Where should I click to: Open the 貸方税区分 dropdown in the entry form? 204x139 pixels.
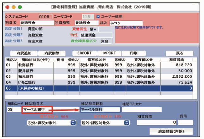[105, 123]
